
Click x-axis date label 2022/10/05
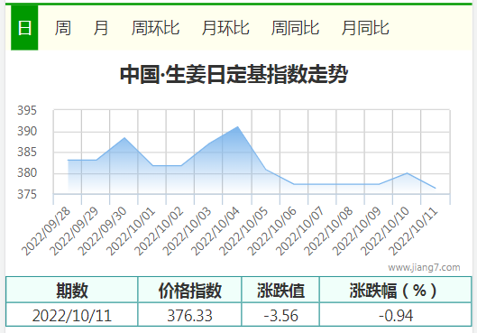[x=244, y=231]
